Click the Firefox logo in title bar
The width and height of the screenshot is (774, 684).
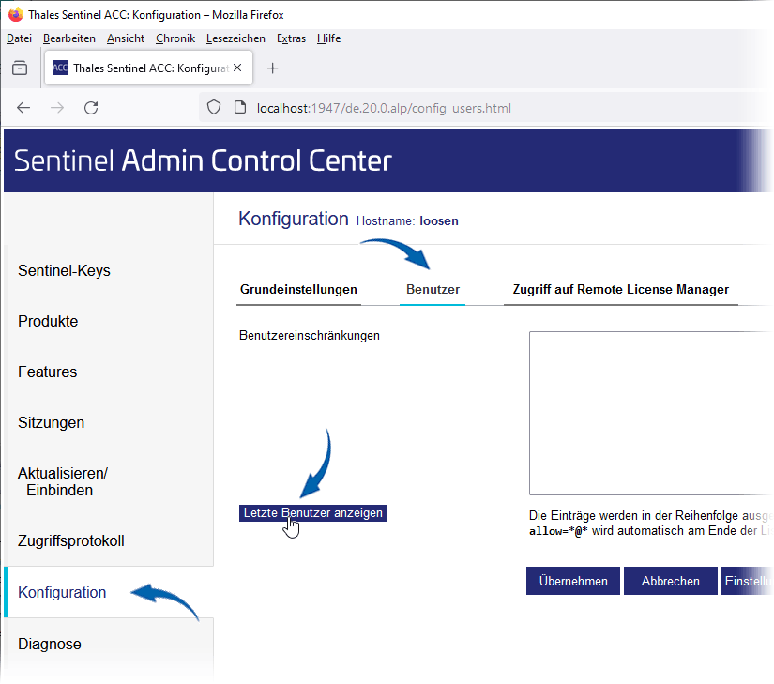point(16,15)
